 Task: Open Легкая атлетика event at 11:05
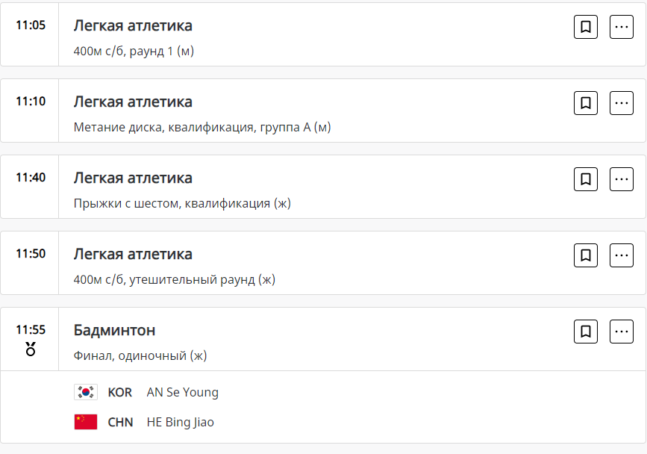[x=133, y=25]
